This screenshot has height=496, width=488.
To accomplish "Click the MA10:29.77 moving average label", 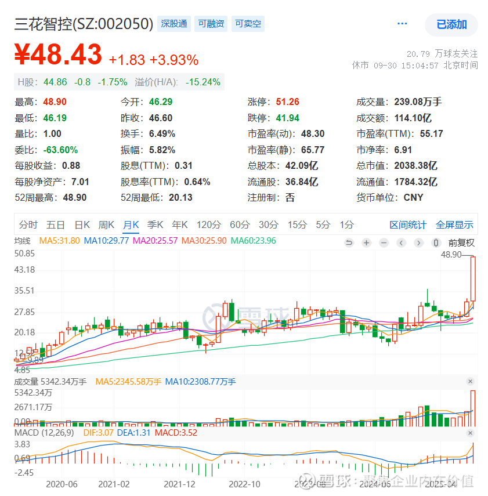I will tap(106, 241).
